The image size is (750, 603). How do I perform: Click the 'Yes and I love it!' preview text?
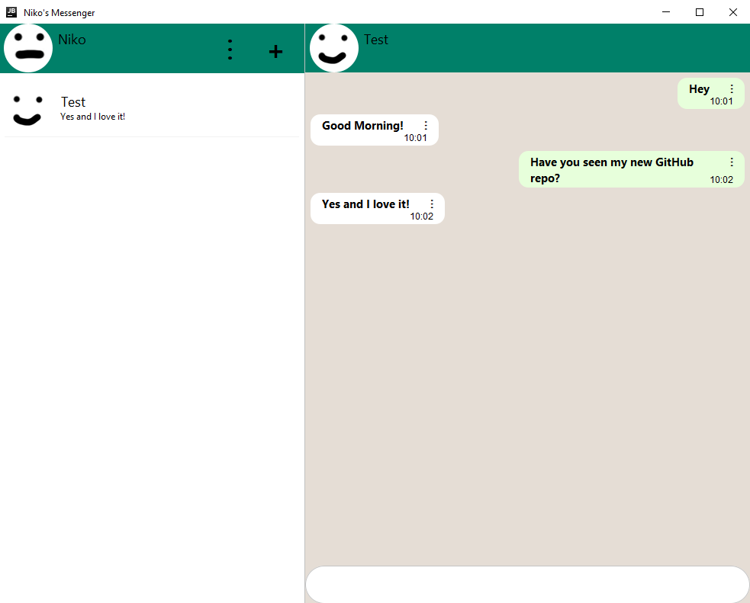tap(93, 117)
